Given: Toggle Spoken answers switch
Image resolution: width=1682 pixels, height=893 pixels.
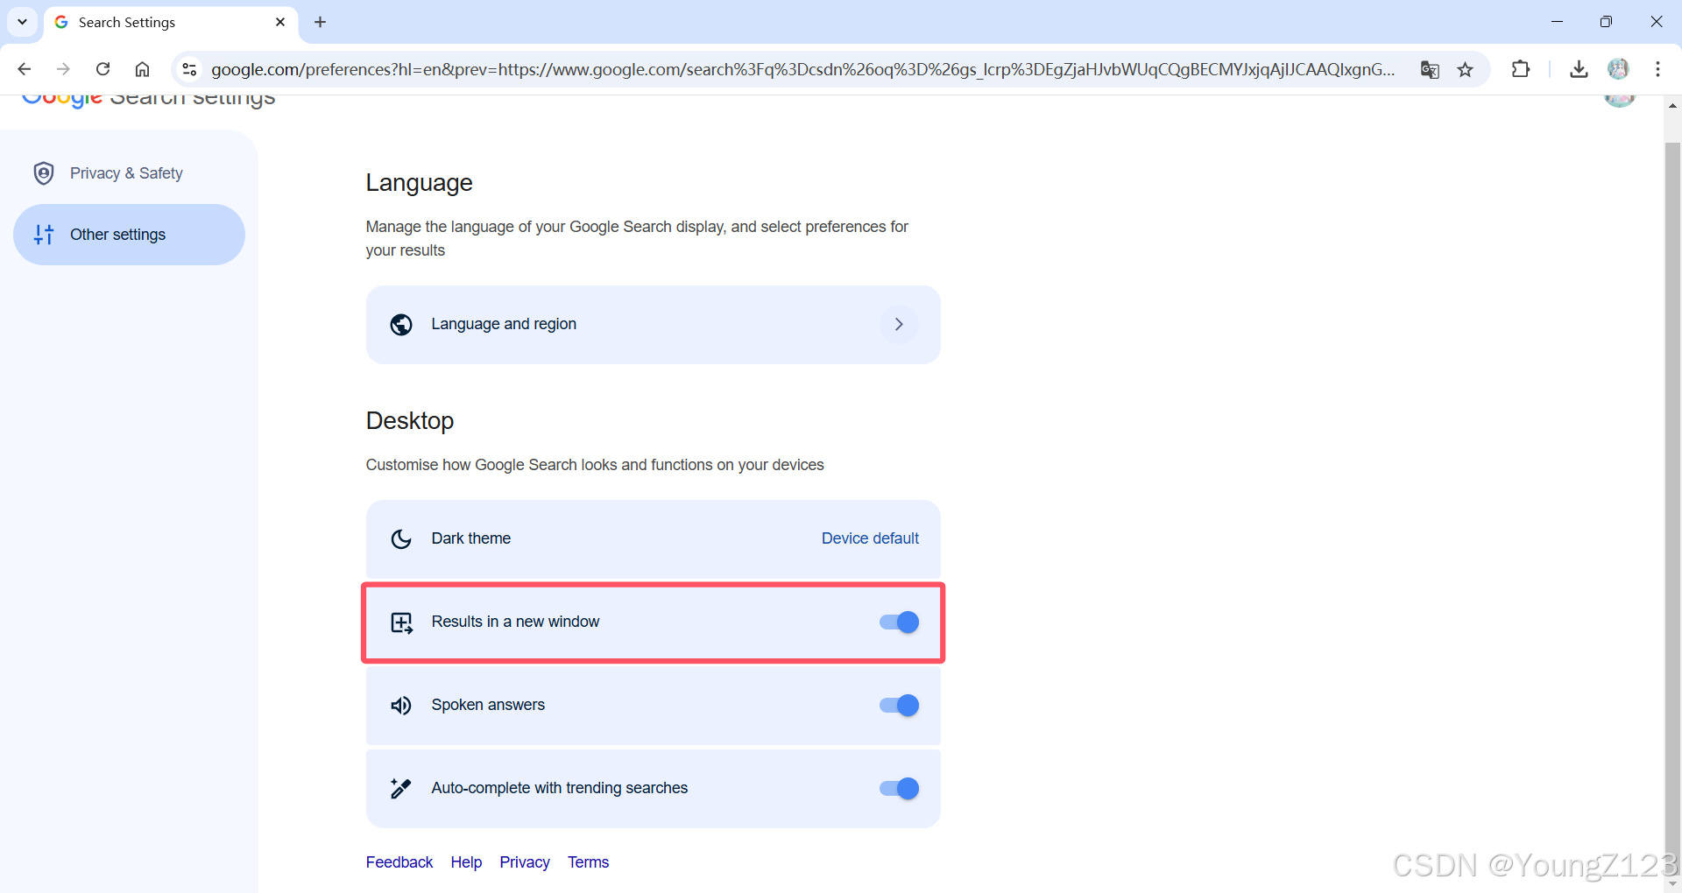Looking at the screenshot, I should pos(900,706).
